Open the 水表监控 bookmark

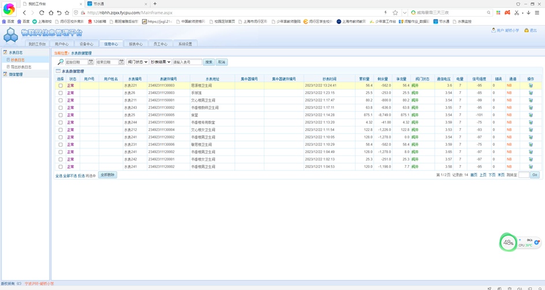(462, 21)
